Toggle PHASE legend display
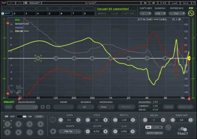Viewport: 197px width, 139px height. click(19, 28)
